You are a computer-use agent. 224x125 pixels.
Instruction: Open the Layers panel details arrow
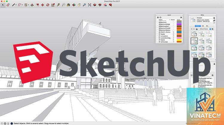pyautogui.click(x=181, y=17)
